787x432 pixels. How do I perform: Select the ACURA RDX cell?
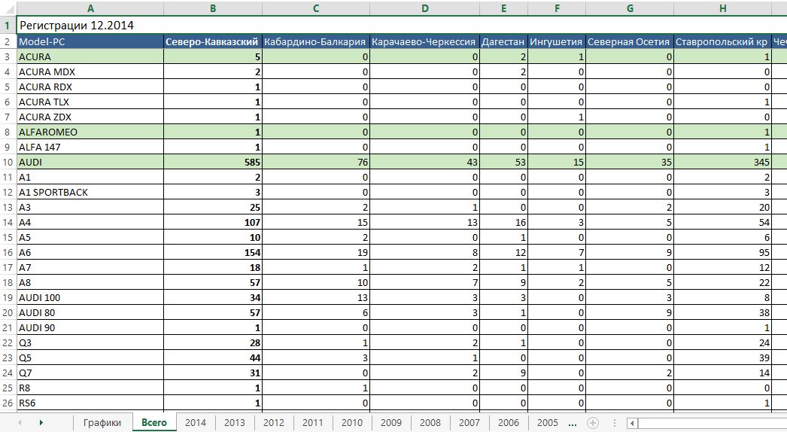90,87
